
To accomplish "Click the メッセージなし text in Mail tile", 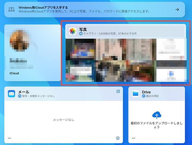I will tap(64, 120).
